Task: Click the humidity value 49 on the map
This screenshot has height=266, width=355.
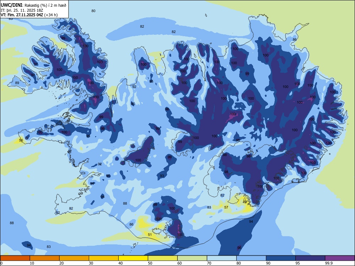Action: click(x=245, y=202)
